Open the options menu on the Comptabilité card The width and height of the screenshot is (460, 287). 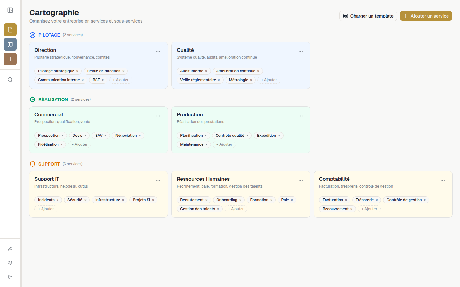pyautogui.click(x=443, y=180)
